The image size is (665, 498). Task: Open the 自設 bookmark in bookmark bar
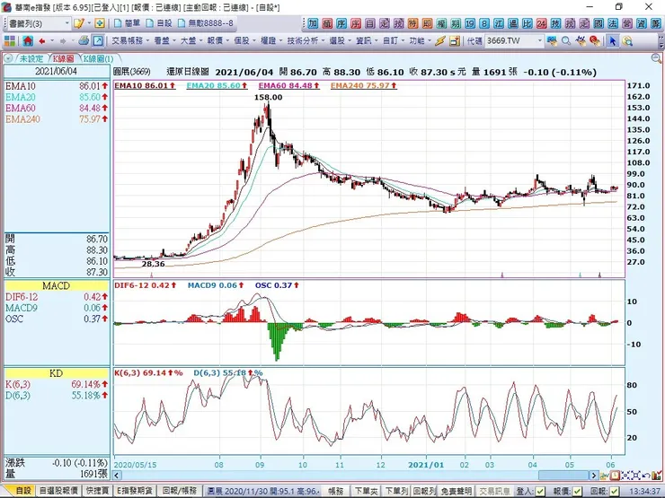(x=159, y=23)
